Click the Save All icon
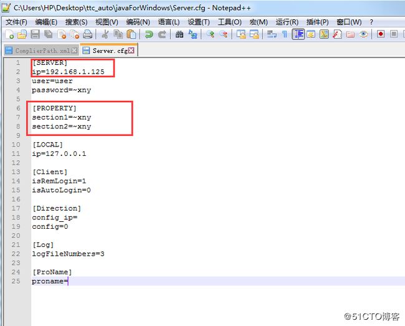 click(x=49, y=34)
